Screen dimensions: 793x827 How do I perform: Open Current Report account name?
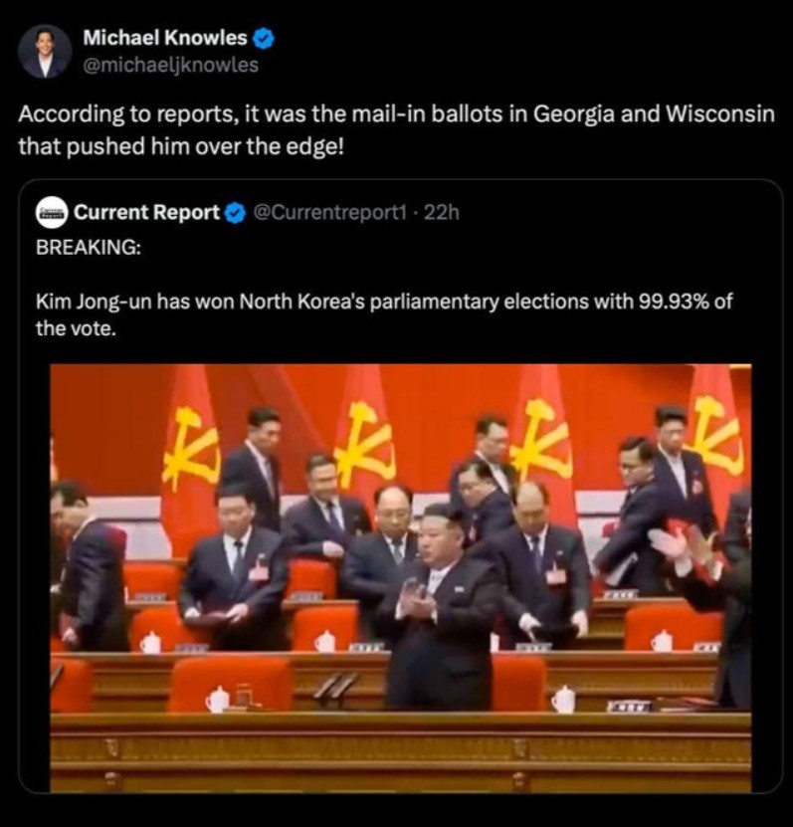(x=146, y=212)
